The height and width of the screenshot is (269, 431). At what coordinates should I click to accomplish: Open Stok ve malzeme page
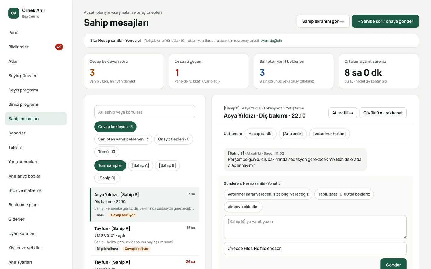(36, 190)
